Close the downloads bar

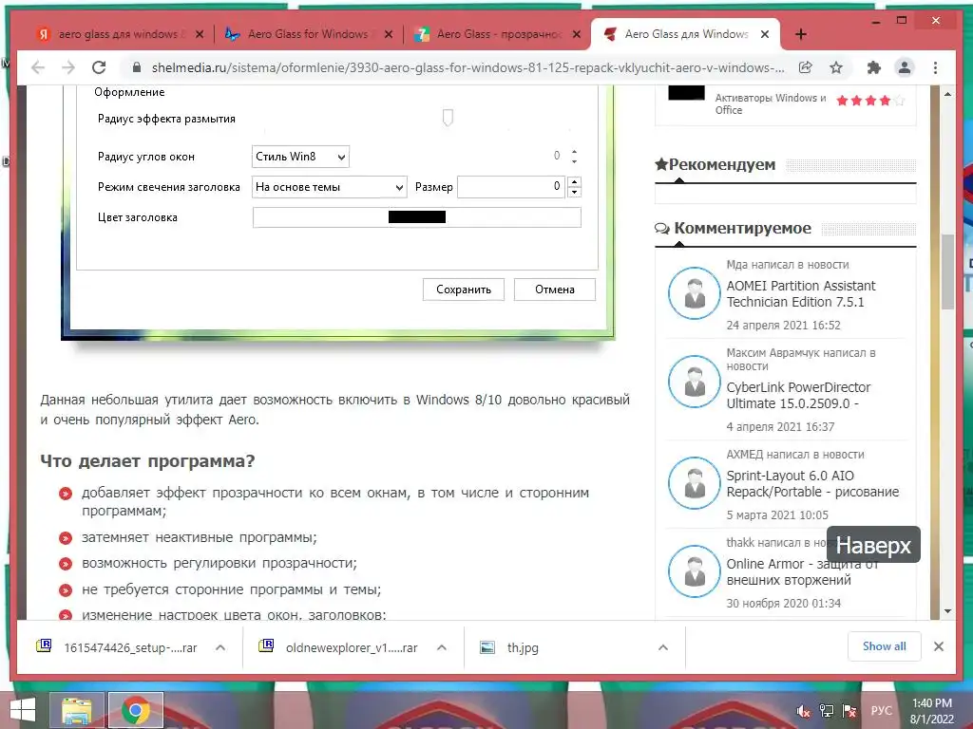938,646
